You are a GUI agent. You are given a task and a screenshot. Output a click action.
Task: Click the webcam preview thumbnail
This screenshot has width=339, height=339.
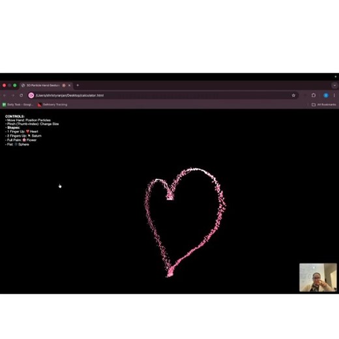(318, 278)
